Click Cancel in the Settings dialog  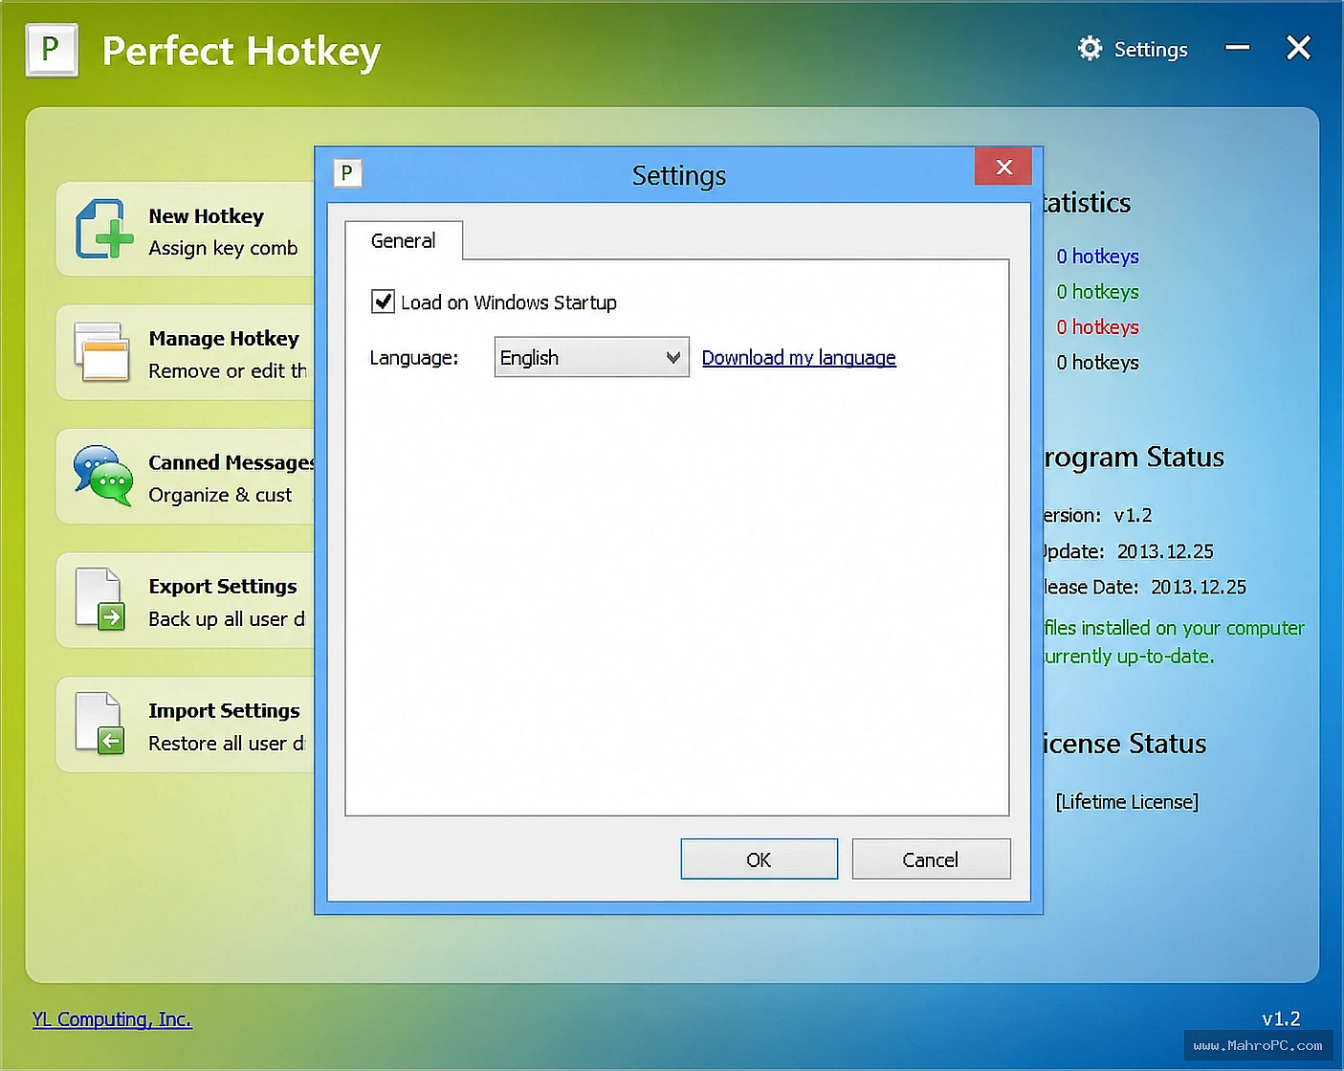point(930,859)
